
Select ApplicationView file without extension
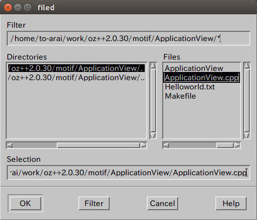pyautogui.click(x=194, y=68)
